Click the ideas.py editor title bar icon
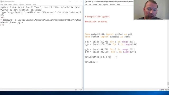 86,2
